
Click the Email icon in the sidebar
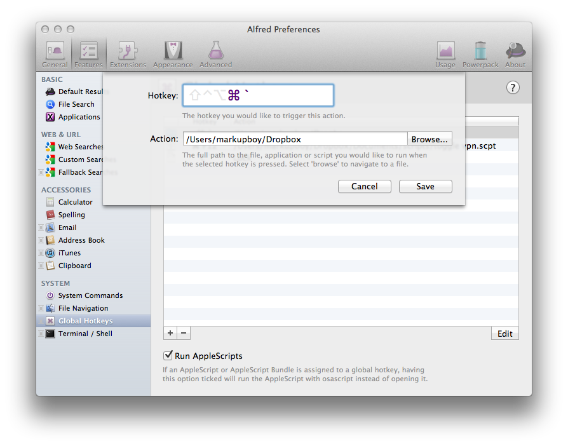(50, 227)
